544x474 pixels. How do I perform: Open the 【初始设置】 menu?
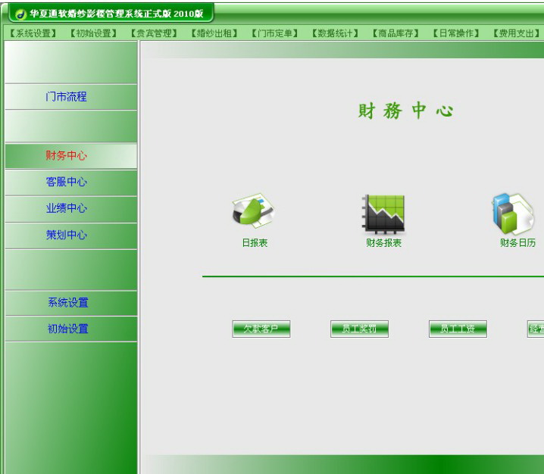pos(93,33)
